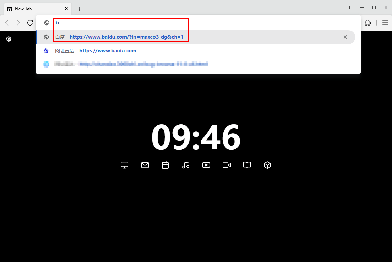This screenshot has width=392, height=262.
Task: Remove the 百度 suggestion from list
Action: pos(345,37)
